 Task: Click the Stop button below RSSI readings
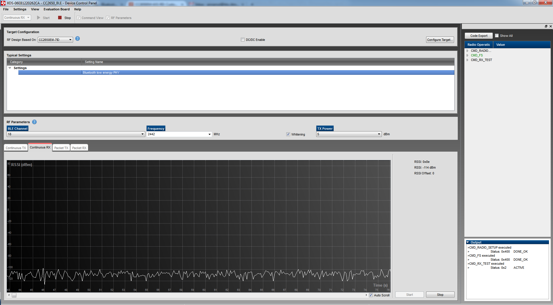440,295
